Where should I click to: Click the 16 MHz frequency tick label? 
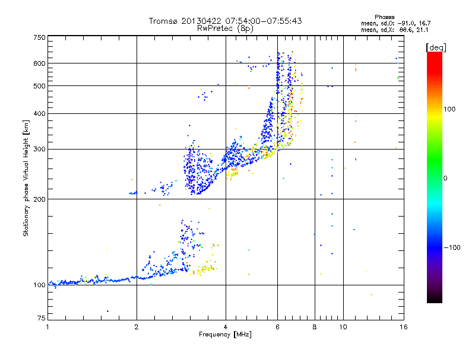click(404, 327)
